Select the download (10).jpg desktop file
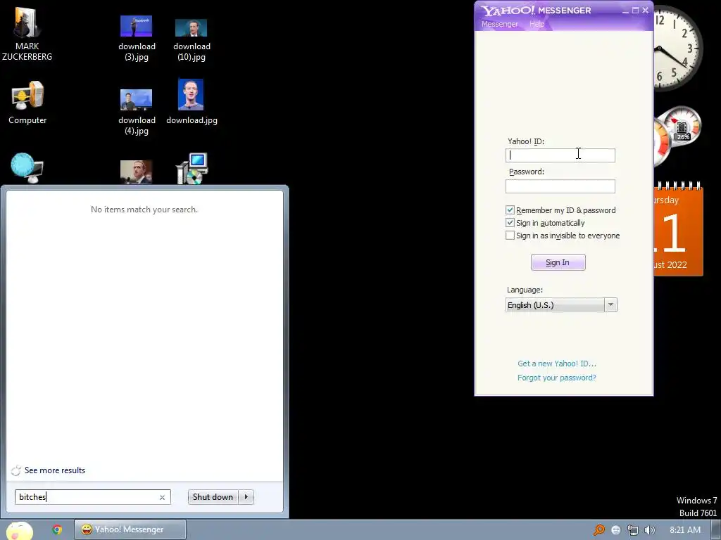The image size is (721, 540). pyautogui.click(x=192, y=39)
